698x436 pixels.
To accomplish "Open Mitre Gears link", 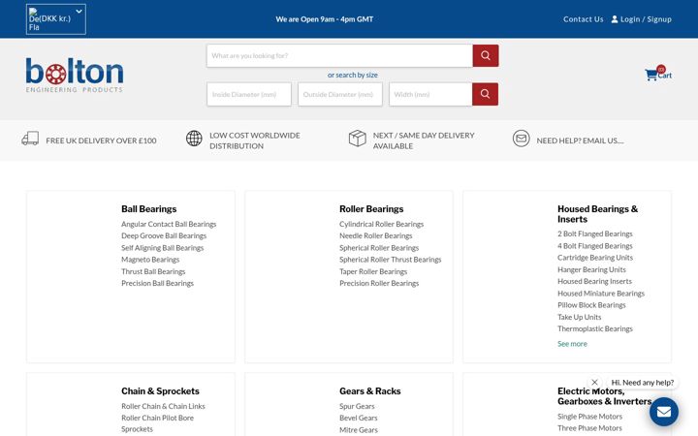I will click(x=359, y=430).
